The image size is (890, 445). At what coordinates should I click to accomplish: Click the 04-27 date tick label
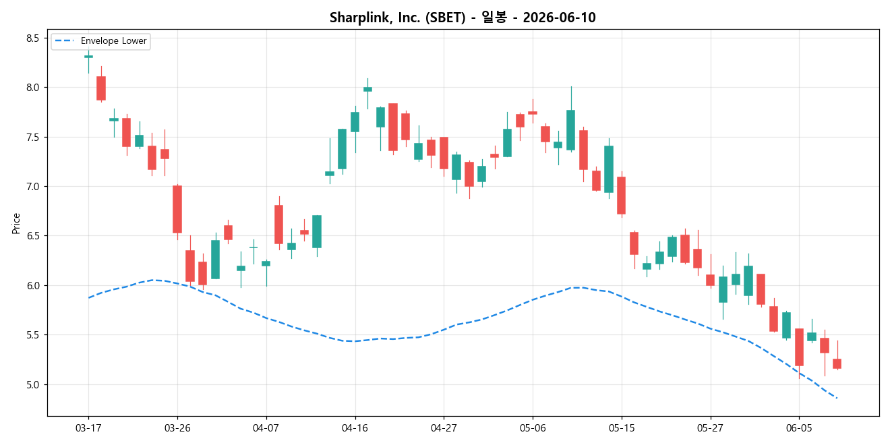pyautogui.click(x=444, y=429)
